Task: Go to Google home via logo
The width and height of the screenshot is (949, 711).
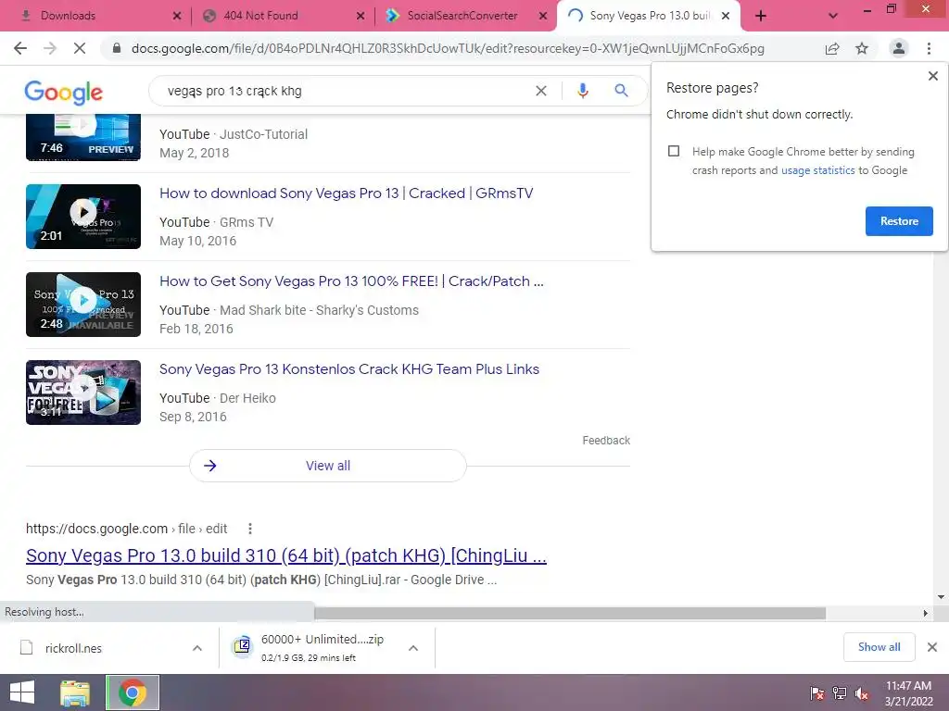Action: tap(64, 92)
